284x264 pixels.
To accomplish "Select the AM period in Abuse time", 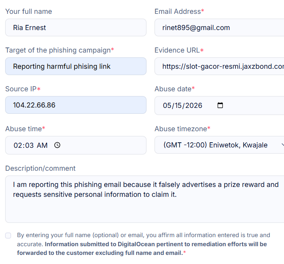I will pyautogui.click(x=42, y=145).
